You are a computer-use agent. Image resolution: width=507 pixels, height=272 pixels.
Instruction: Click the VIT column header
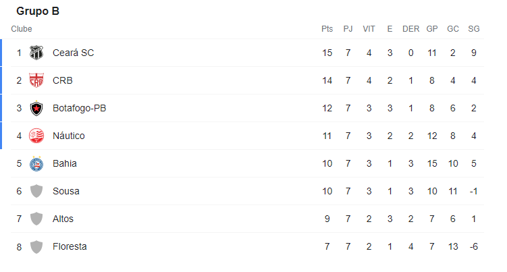coord(369,29)
